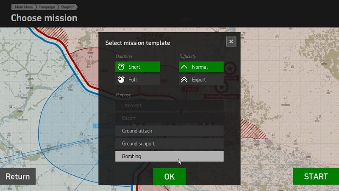Choose the Ground attack purpose
This screenshot has height=191, width=339.
[x=169, y=131]
